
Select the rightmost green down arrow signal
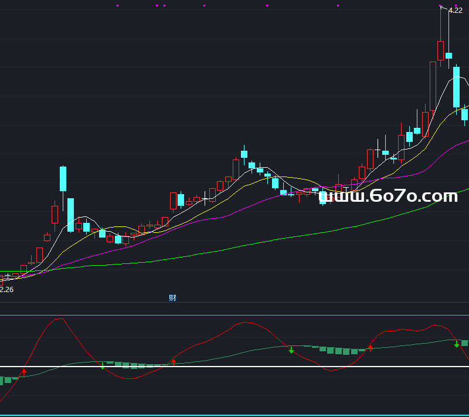point(457,344)
